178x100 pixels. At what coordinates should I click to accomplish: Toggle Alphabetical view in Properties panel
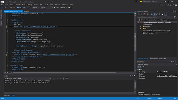(x=141, y=67)
